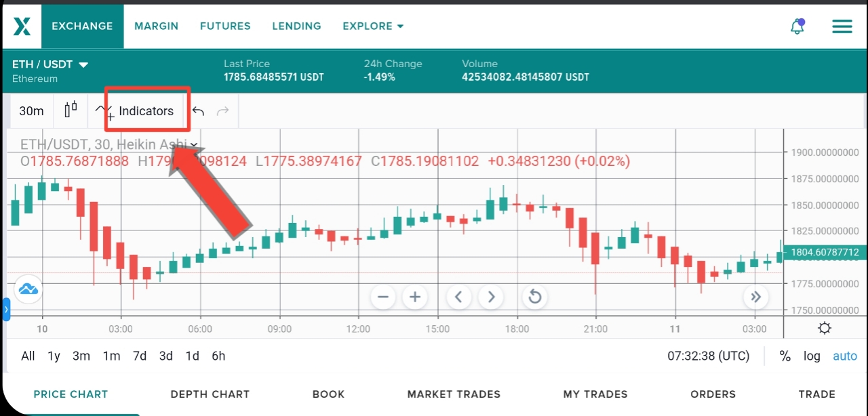Expand the ETH / USDT pair dropdown
This screenshot has width=868, height=416.
[x=50, y=64]
